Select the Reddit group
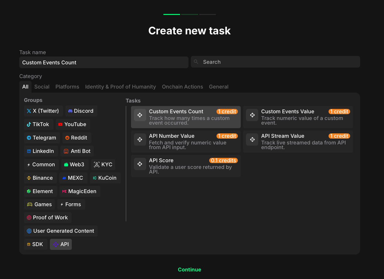The image size is (384, 279). pyautogui.click(x=77, y=138)
